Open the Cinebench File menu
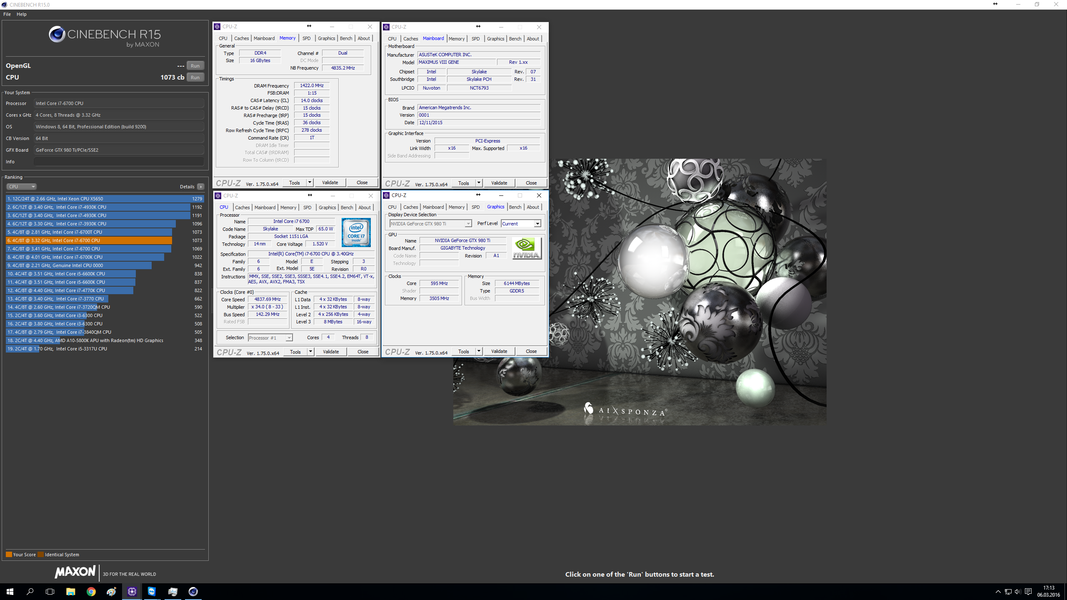The height and width of the screenshot is (600, 1067). [x=7, y=14]
